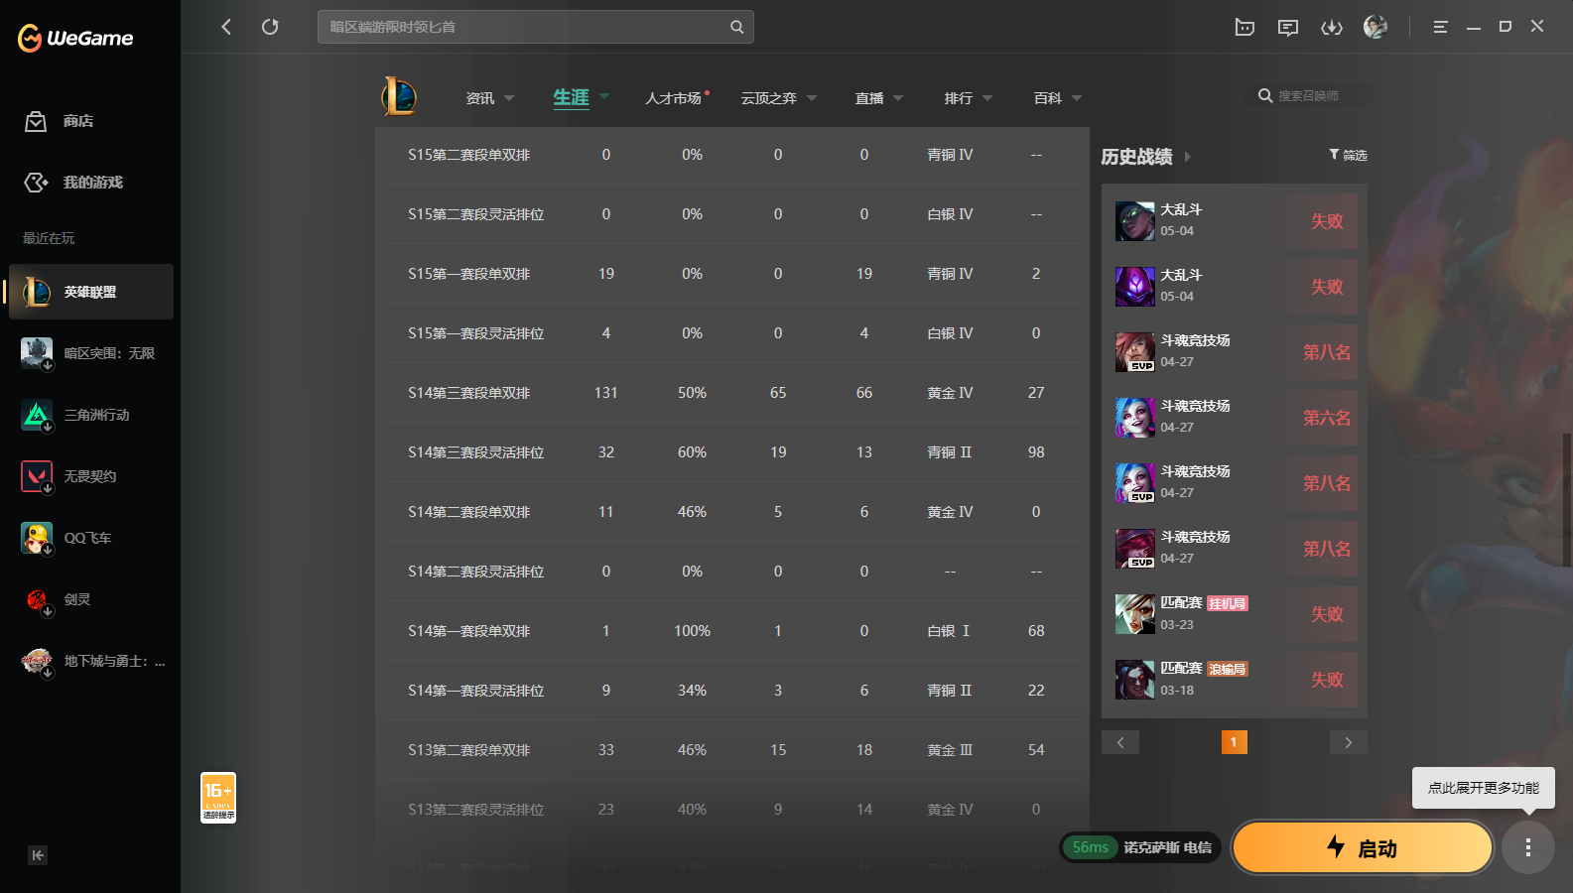Expand the 云顶之弈 dropdown menu
1573x893 pixels.
click(x=812, y=98)
